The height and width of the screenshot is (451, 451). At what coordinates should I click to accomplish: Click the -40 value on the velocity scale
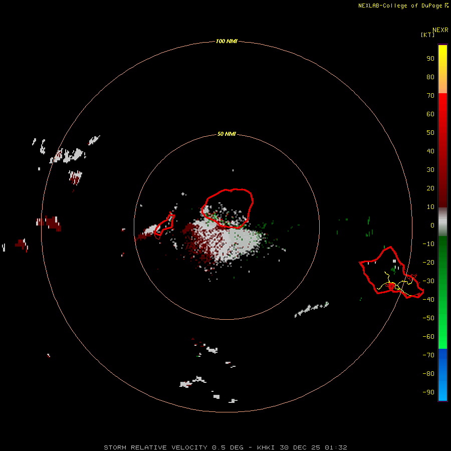click(x=428, y=300)
